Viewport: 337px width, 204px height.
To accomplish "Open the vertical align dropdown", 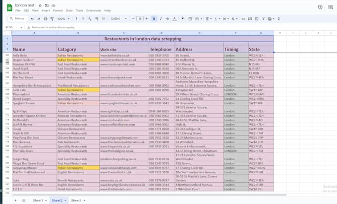I will pos(217,19).
